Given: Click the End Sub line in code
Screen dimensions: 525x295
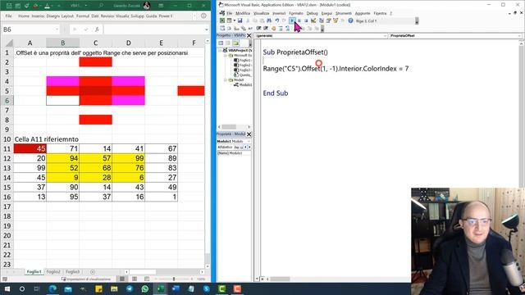Looking at the screenshot, I should pos(276,93).
